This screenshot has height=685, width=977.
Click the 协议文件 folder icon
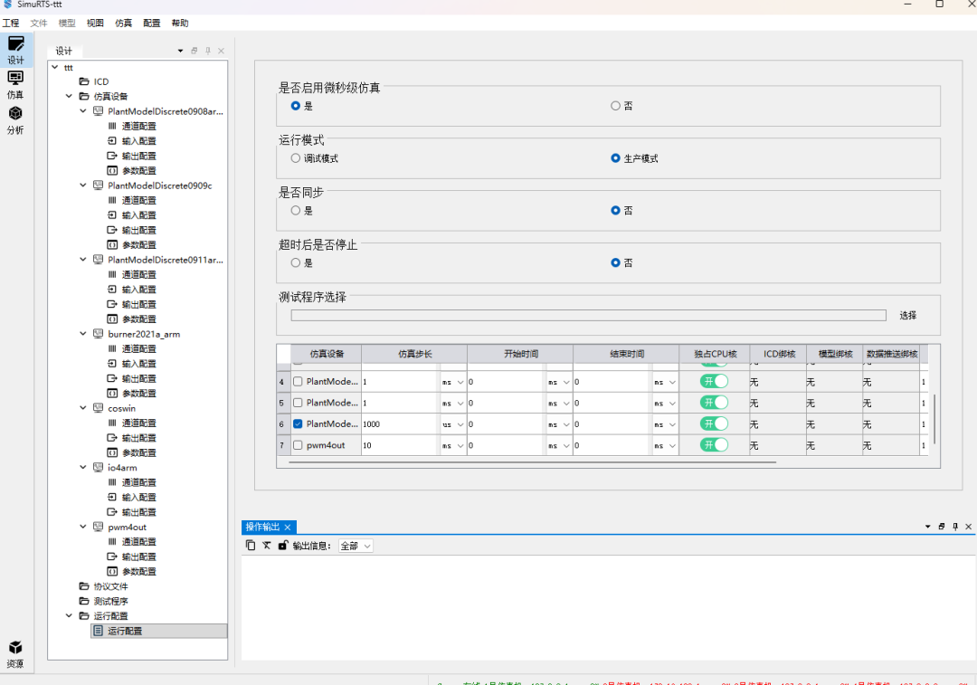[84, 586]
